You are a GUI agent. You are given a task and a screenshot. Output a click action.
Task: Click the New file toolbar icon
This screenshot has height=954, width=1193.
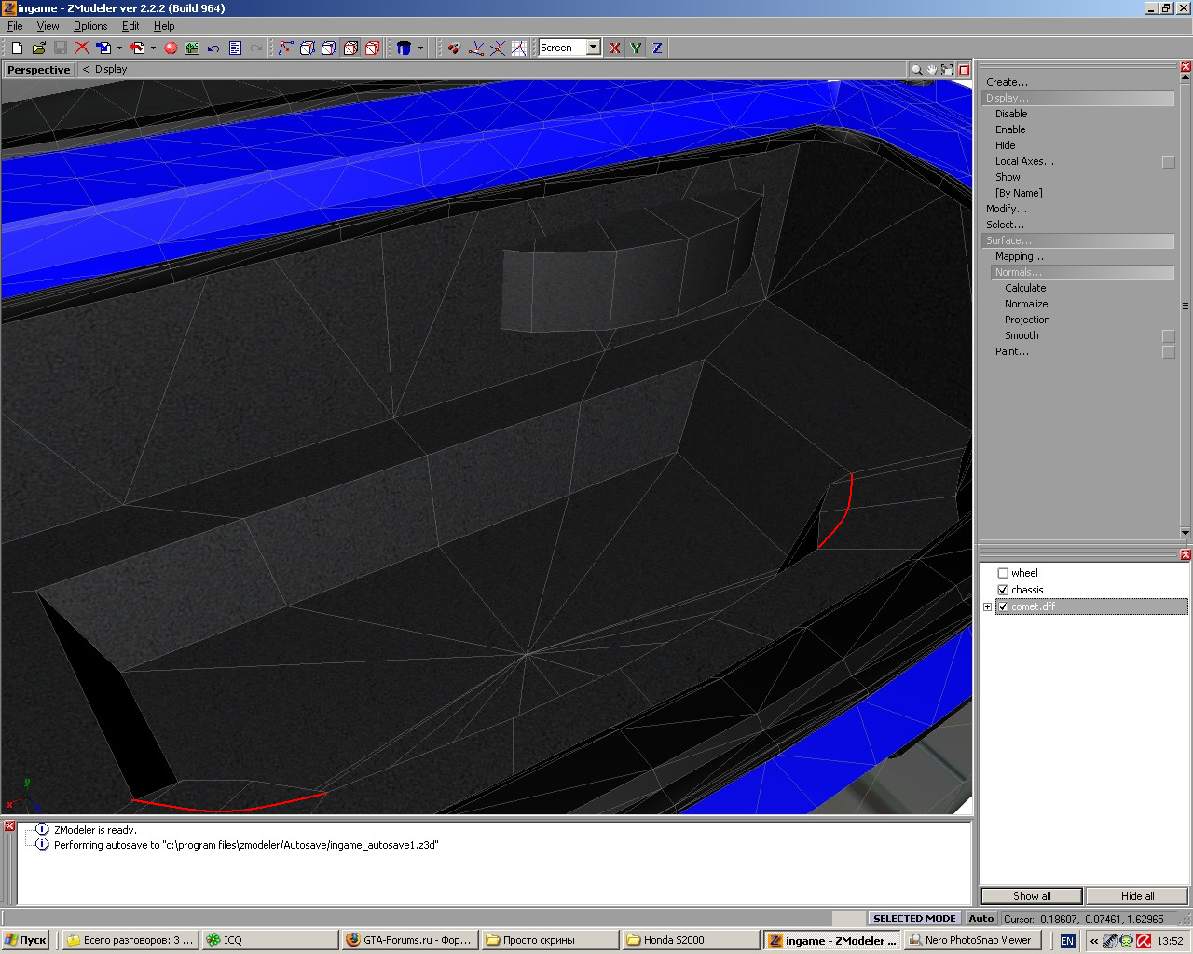(17, 48)
